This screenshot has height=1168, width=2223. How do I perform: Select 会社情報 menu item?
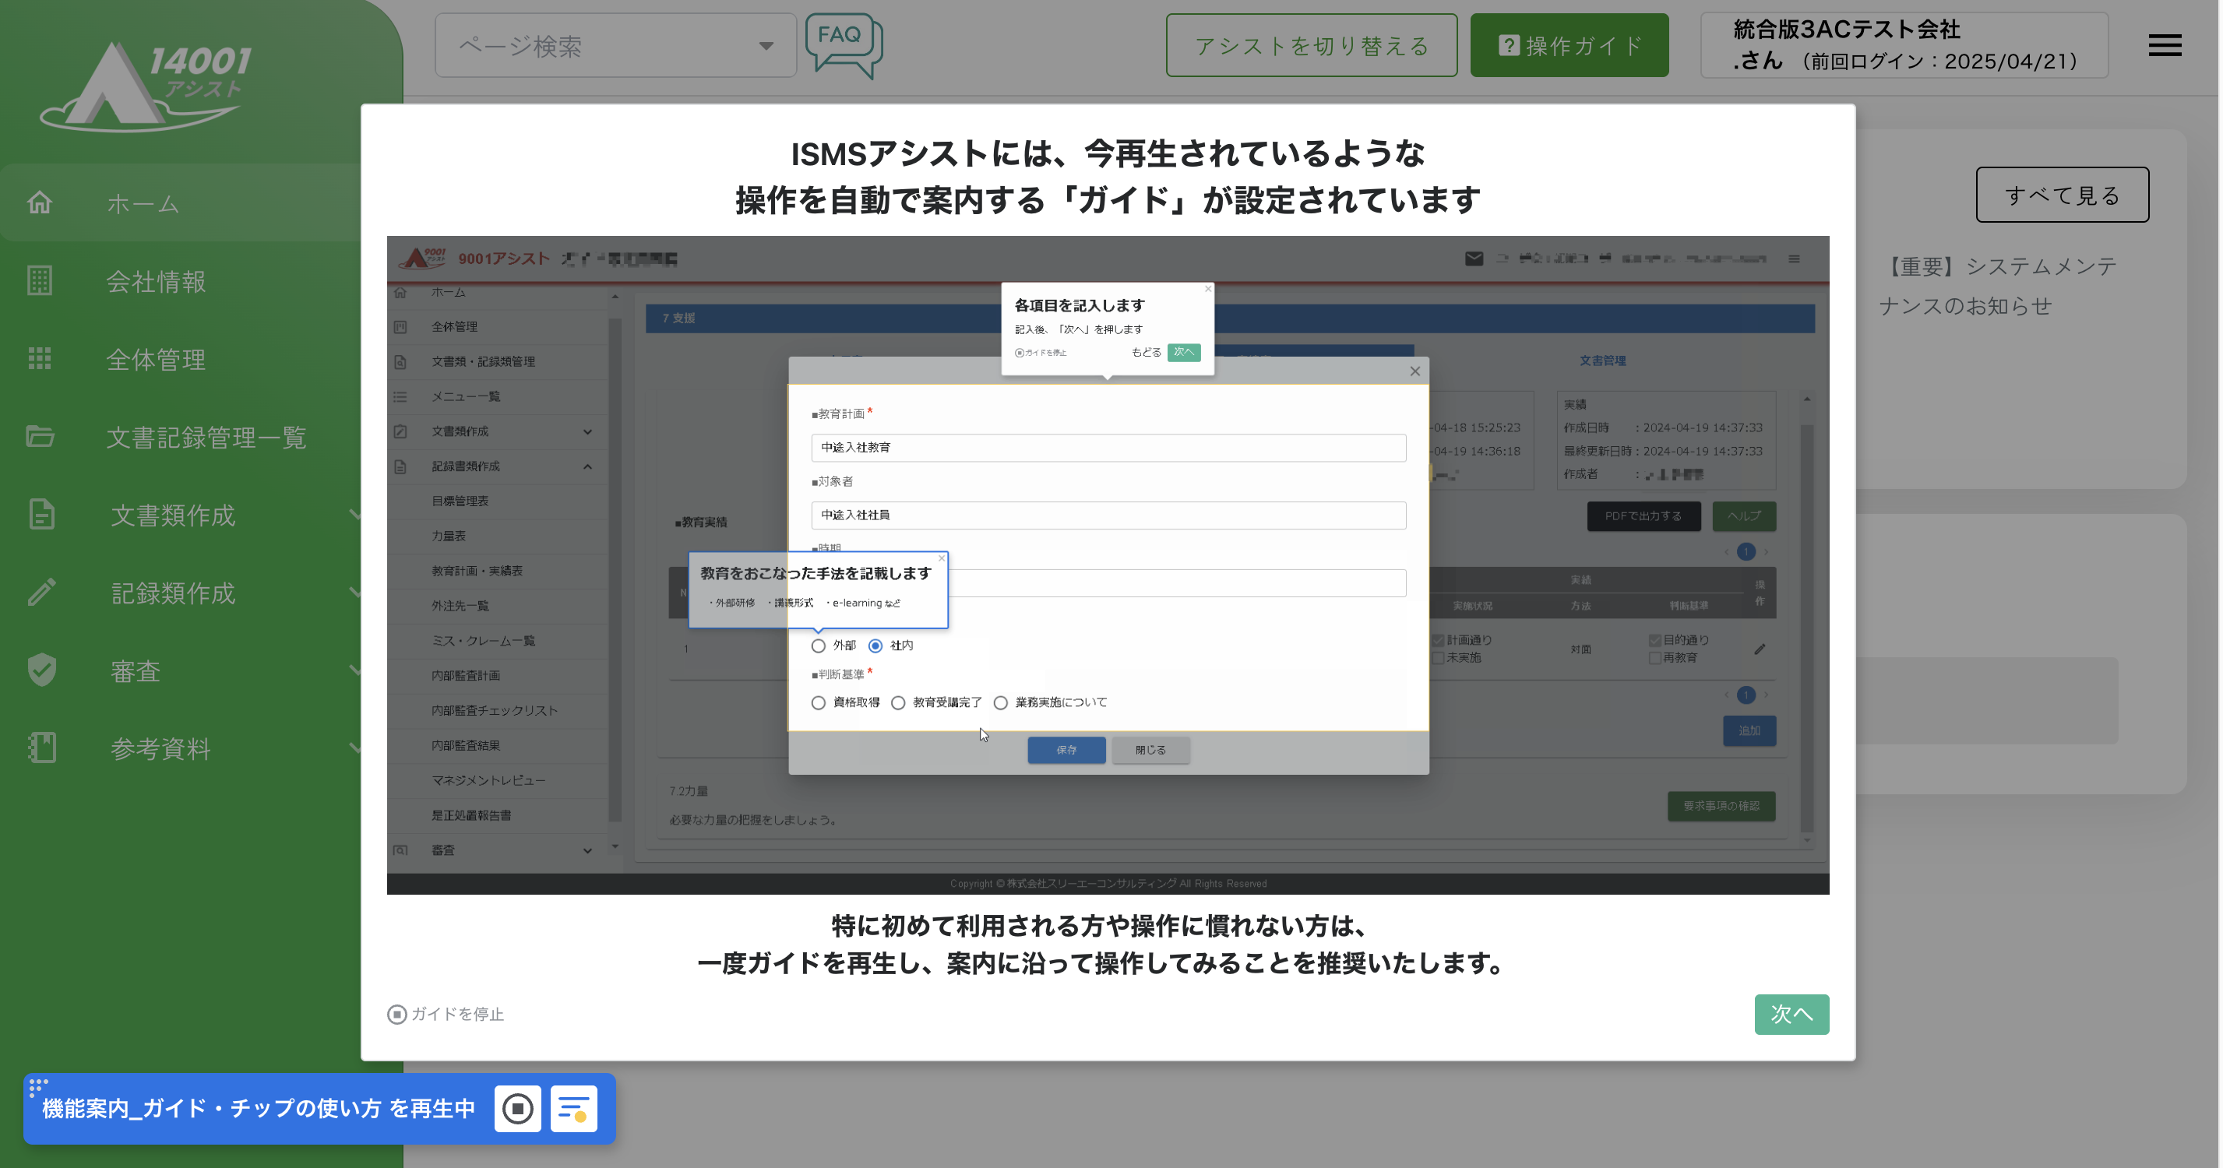pyautogui.click(x=157, y=280)
